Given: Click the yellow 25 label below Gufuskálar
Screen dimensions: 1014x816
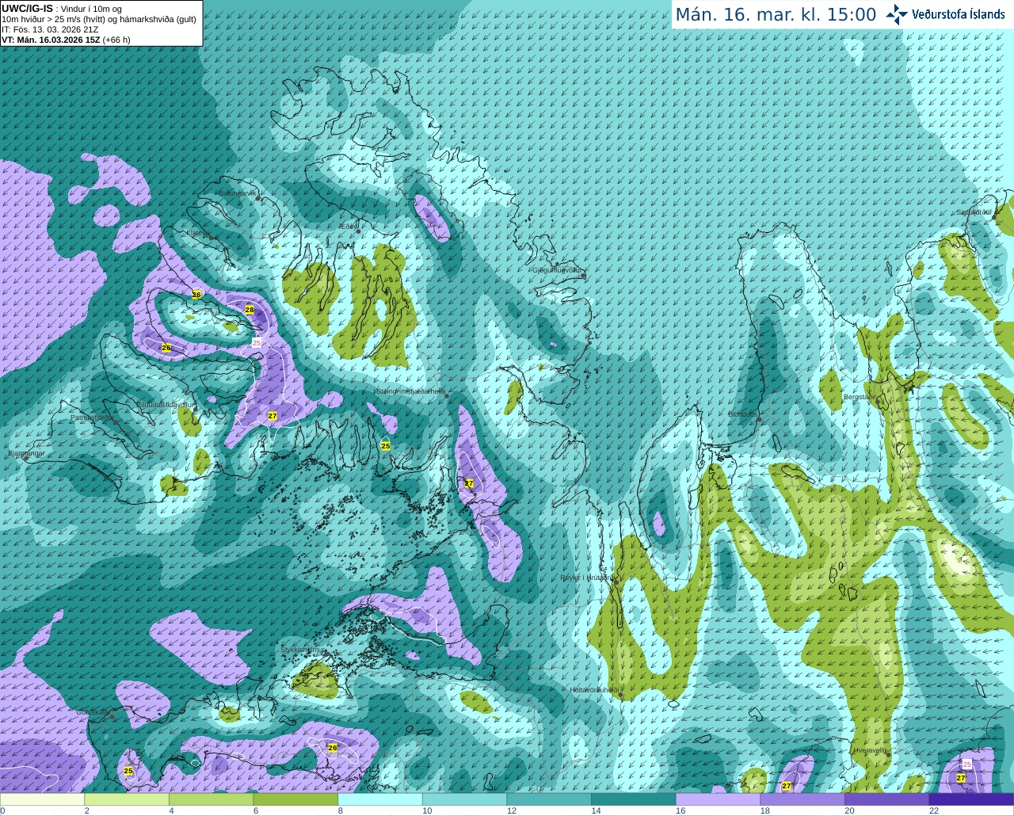Looking at the screenshot, I should [128, 771].
